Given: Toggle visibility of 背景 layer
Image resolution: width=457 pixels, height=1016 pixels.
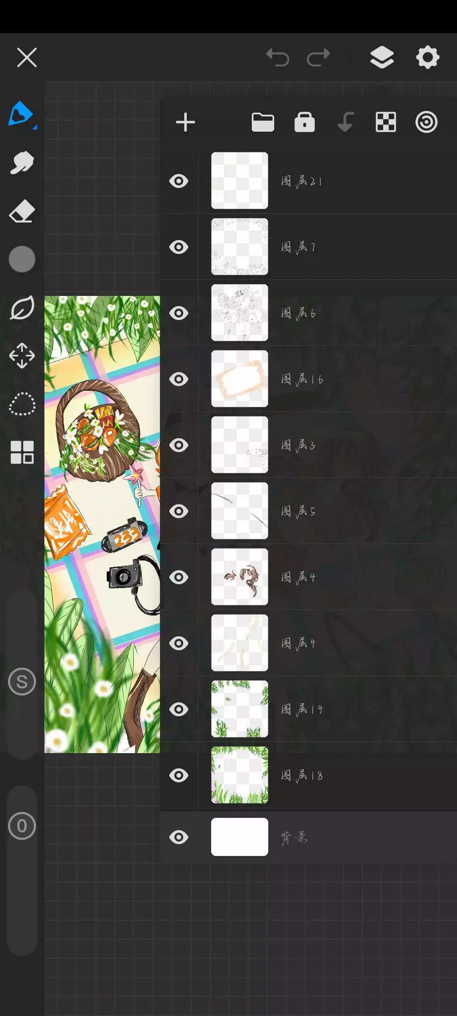Looking at the screenshot, I should click(179, 837).
